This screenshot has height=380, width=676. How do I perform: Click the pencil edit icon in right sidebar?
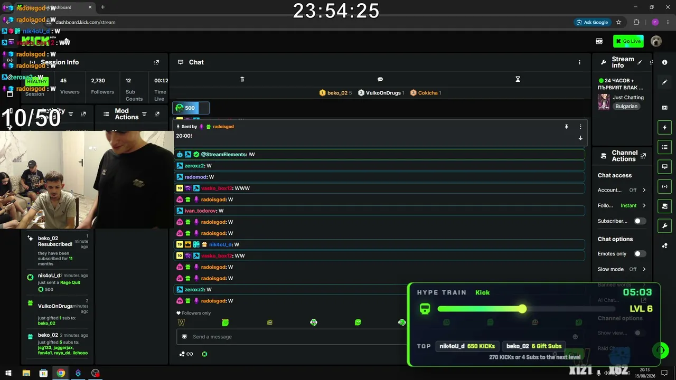pos(665,82)
